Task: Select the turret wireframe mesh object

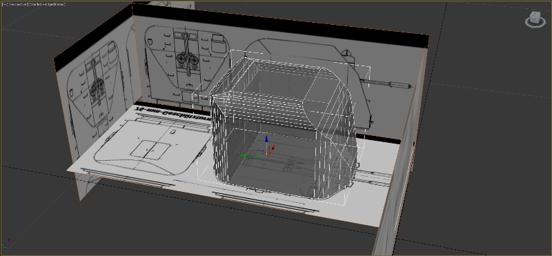Action: tap(284, 127)
